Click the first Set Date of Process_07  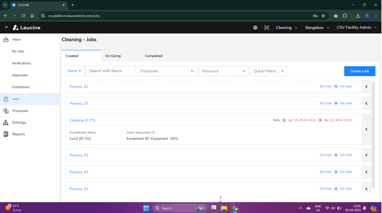326,103
